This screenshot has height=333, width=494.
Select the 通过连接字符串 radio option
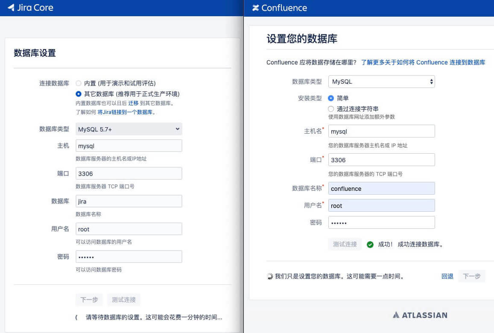coord(331,109)
